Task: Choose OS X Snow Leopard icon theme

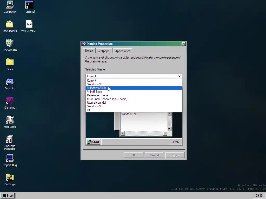Action: pos(134,99)
